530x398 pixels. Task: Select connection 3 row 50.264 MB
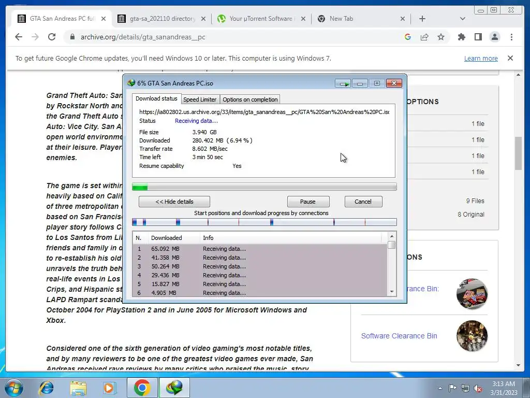(x=260, y=266)
